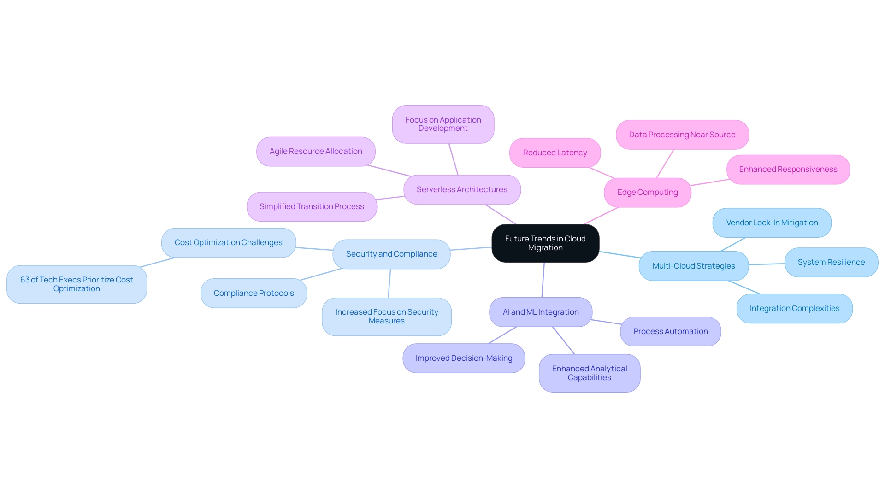Select the Process Automation node
The height and width of the screenshot is (499, 885).
click(x=670, y=331)
